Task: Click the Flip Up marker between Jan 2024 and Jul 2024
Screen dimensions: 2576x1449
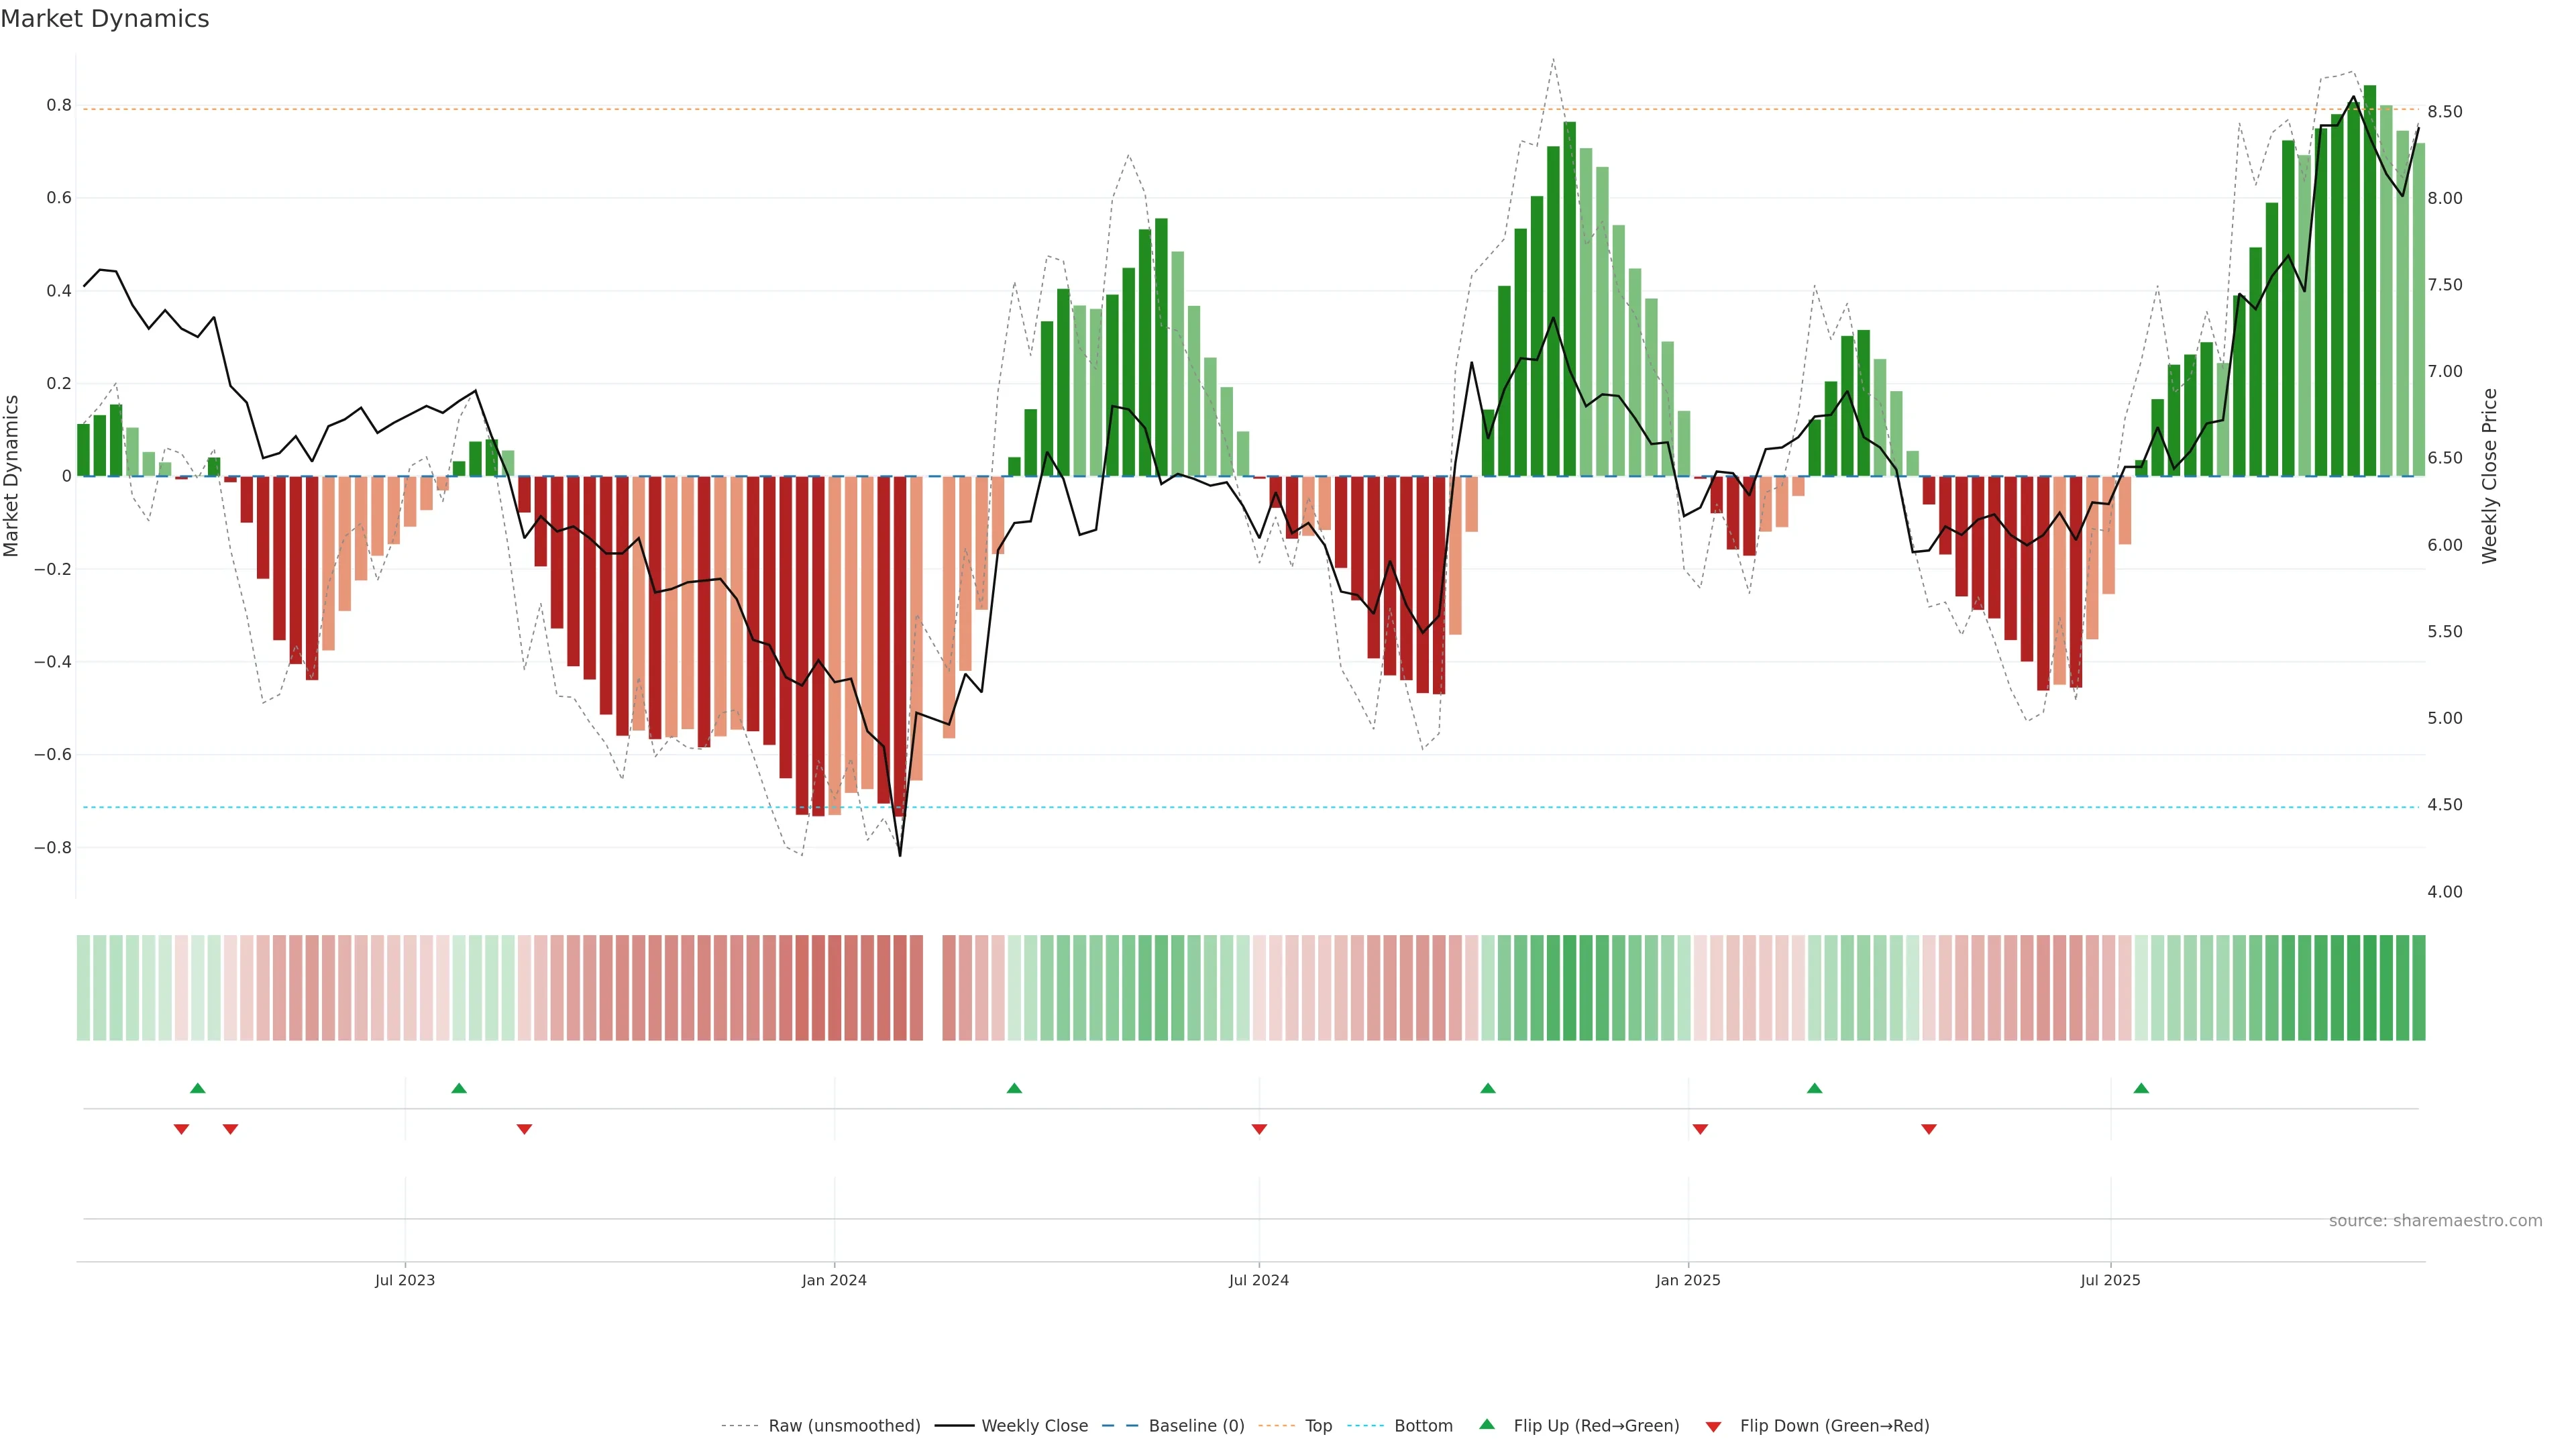Action: coord(1014,1088)
